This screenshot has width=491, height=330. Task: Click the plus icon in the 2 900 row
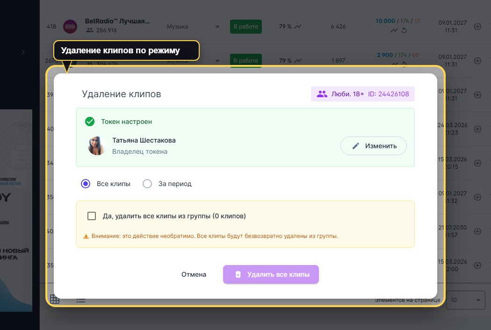point(477,60)
